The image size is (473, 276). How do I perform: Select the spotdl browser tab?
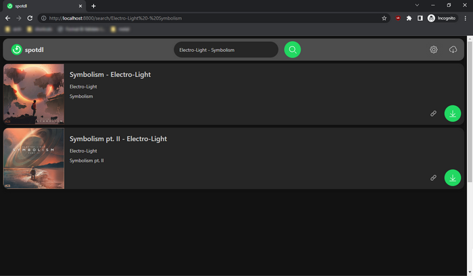pos(44,6)
